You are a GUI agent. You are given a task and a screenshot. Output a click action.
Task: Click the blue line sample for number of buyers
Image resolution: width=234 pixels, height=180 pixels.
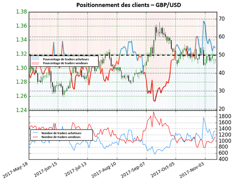[35, 132]
